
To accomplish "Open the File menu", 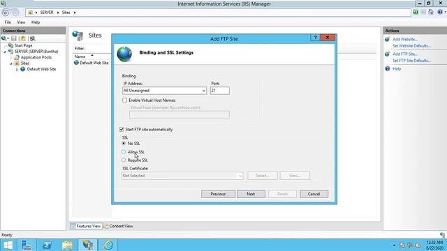I will 8,22.
